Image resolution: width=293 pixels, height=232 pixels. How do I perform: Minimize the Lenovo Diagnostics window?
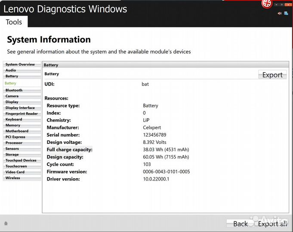[276, 5]
